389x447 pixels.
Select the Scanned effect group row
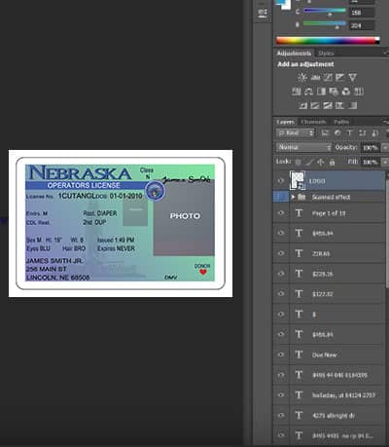pos(337,197)
